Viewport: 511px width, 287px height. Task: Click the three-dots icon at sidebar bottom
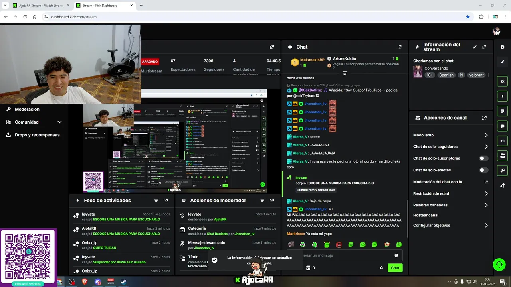[x=502, y=185]
